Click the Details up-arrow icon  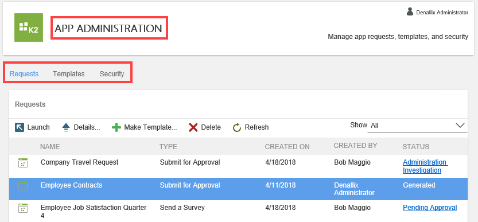(66, 127)
